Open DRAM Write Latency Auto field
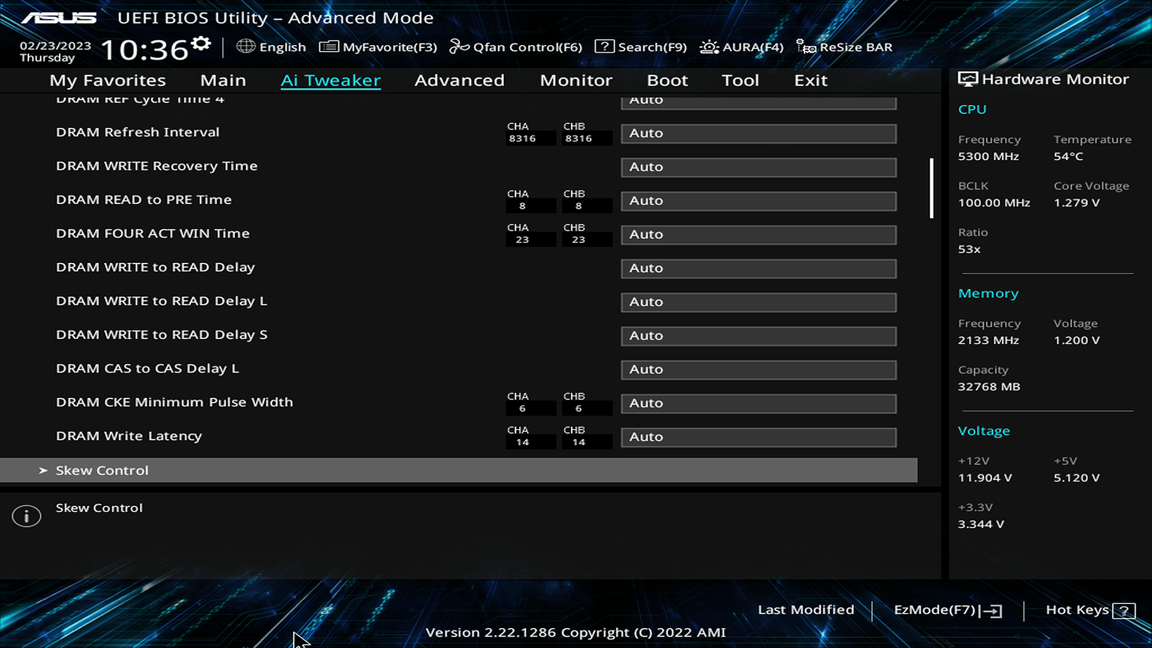The width and height of the screenshot is (1152, 648). [x=758, y=437]
